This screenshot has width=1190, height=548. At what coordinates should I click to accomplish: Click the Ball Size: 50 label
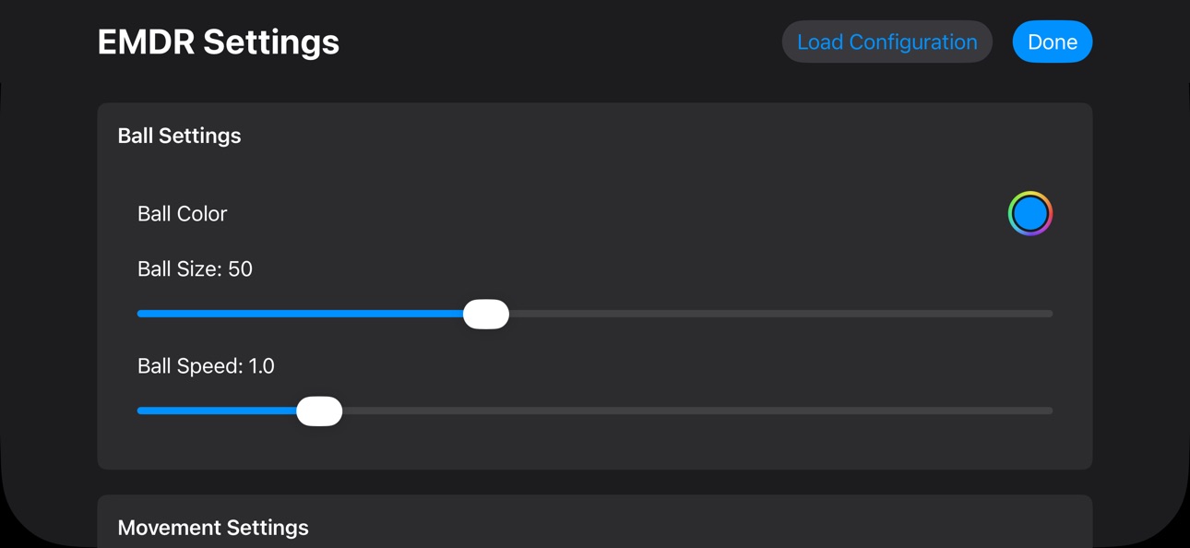195,268
